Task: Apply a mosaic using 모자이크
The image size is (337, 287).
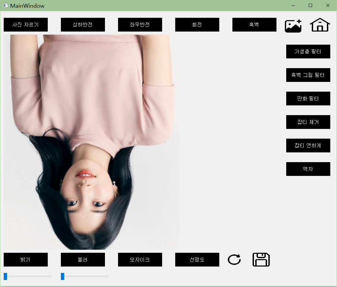Action: click(x=140, y=259)
